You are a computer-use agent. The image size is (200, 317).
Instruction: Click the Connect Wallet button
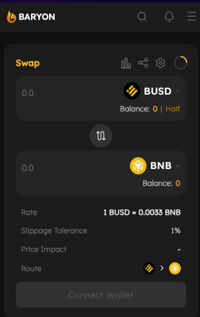point(101,295)
